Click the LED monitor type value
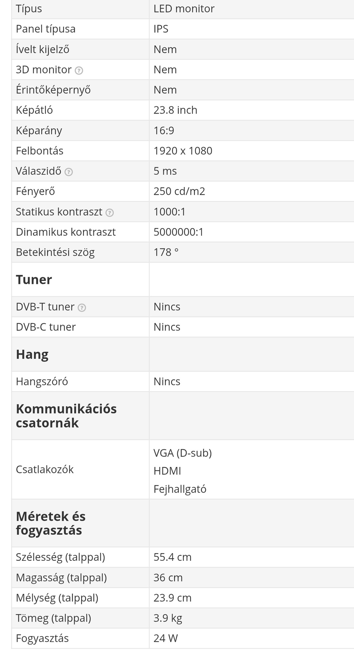354x659 pixels. tap(184, 9)
